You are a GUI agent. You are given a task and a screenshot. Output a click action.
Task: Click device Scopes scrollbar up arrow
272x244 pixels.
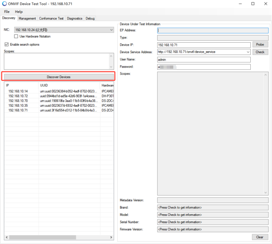265,75
